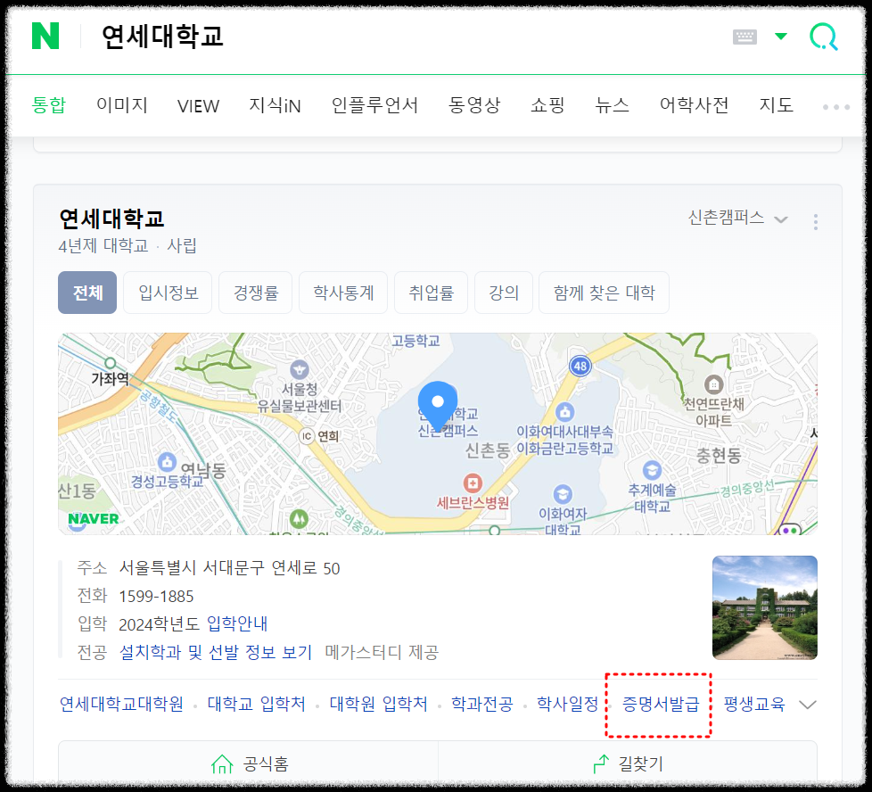Viewport: 872px width, 792px height.
Task: Switch to the 이미지 tab
Action: click(x=122, y=104)
